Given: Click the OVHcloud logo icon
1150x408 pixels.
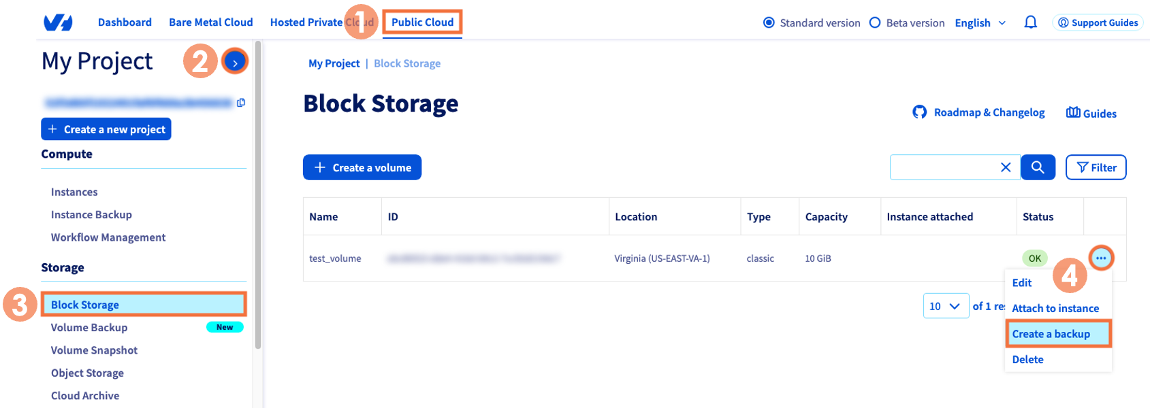Looking at the screenshot, I should (x=58, y=22).
